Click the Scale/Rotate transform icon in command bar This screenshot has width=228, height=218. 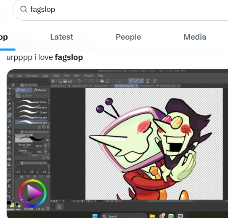coord(107,81)
